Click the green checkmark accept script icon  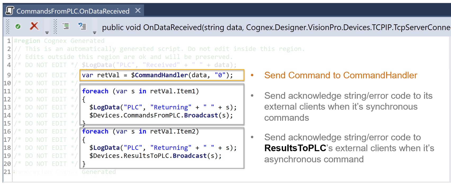pyautogui.click(x=18, y=26)
